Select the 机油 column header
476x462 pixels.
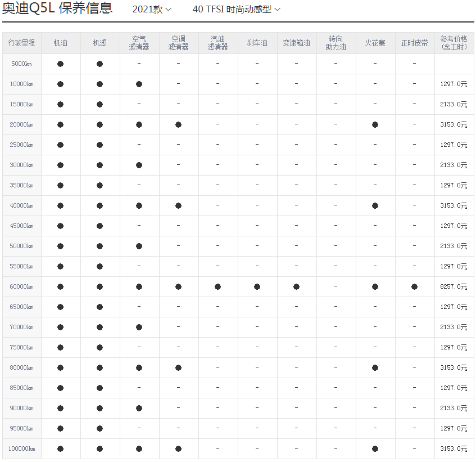pos(60,43)
